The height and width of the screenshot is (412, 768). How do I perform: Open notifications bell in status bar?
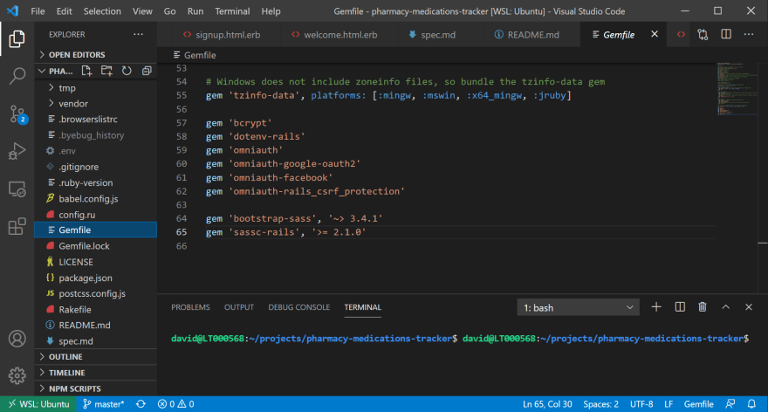751,404
